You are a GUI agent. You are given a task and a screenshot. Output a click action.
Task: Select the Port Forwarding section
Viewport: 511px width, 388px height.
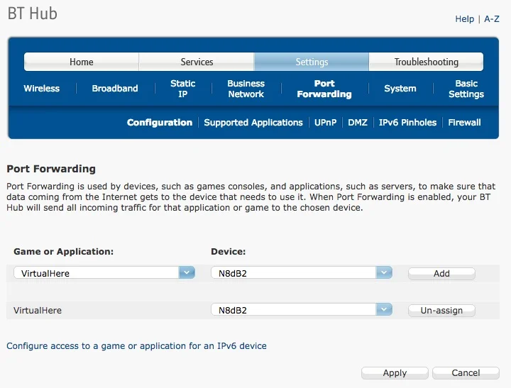click(x=324, y=89)
